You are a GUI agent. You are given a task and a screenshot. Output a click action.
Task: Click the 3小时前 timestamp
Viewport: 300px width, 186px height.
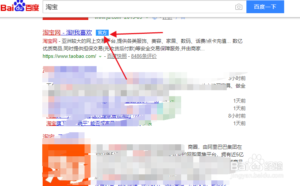(237, 78)
